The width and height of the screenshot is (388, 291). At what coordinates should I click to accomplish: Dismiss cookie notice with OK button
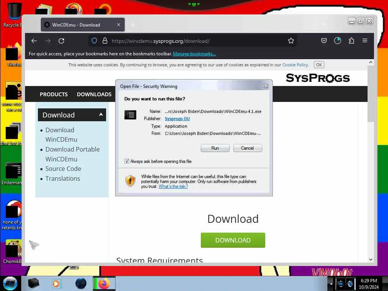pos(319,65)
